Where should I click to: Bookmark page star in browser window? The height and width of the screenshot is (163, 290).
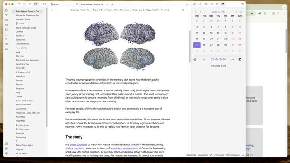(x=252, y=14)
